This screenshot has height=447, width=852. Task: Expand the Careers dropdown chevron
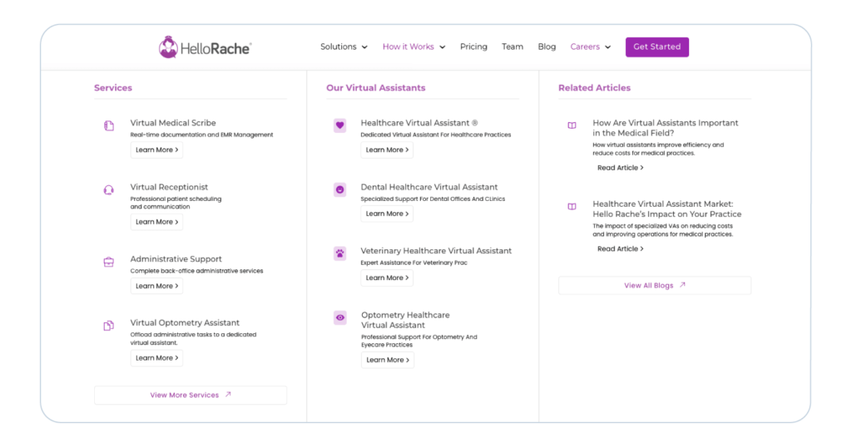point(607,47)
